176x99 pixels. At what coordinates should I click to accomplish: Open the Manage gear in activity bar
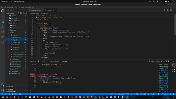click(x=2, y=90)
